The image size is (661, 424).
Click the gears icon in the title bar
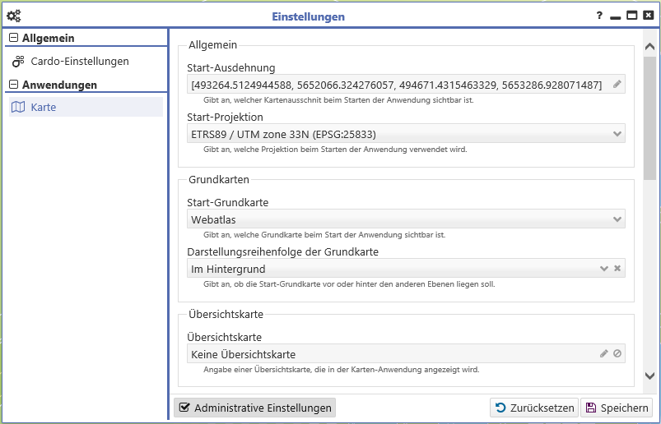point(14,16)
